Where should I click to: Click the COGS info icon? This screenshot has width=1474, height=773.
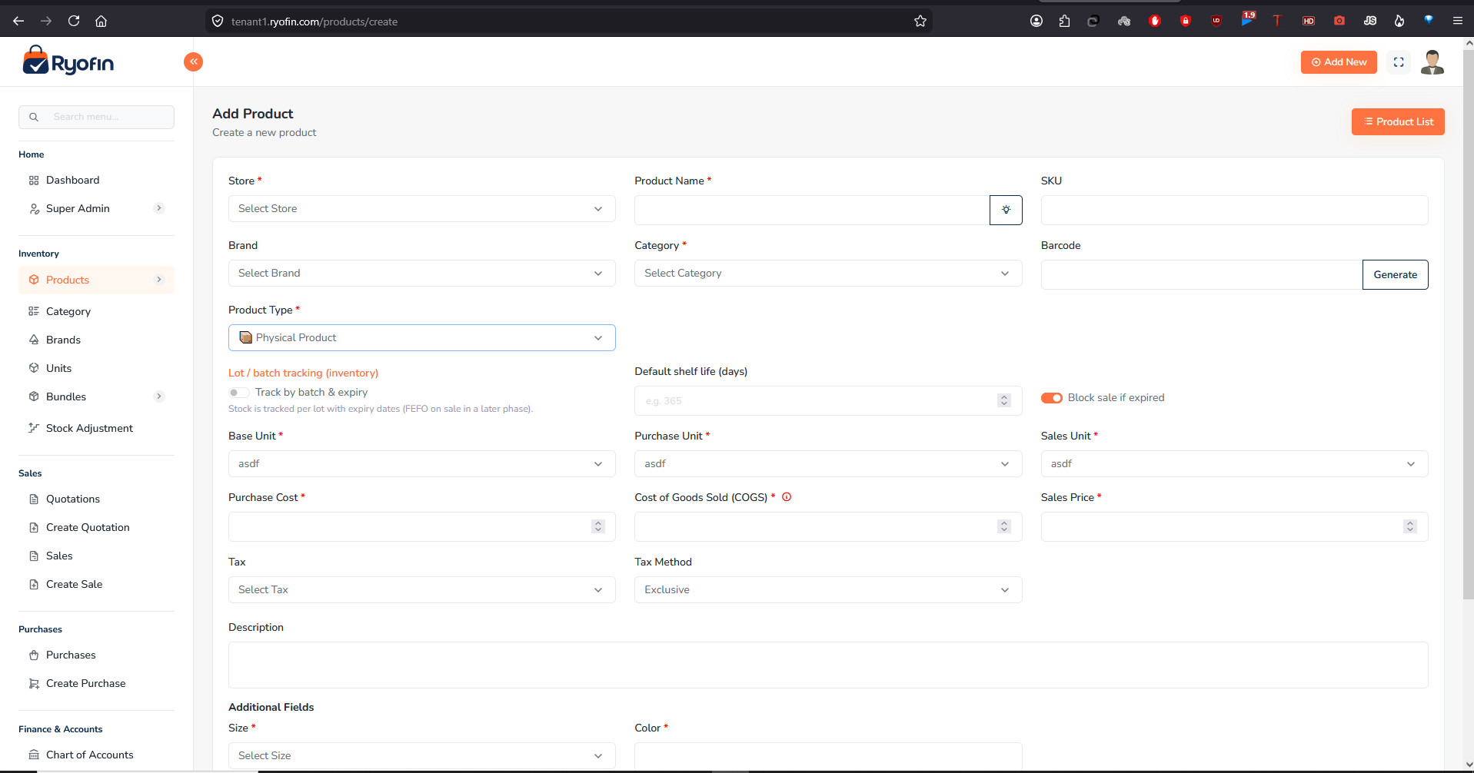pos(787,497)
